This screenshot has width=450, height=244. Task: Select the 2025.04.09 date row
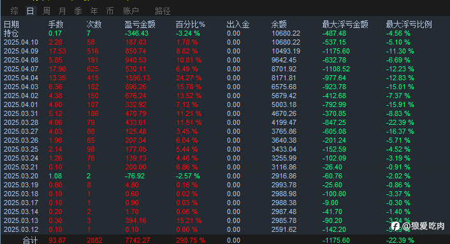(x=21, y=52)
